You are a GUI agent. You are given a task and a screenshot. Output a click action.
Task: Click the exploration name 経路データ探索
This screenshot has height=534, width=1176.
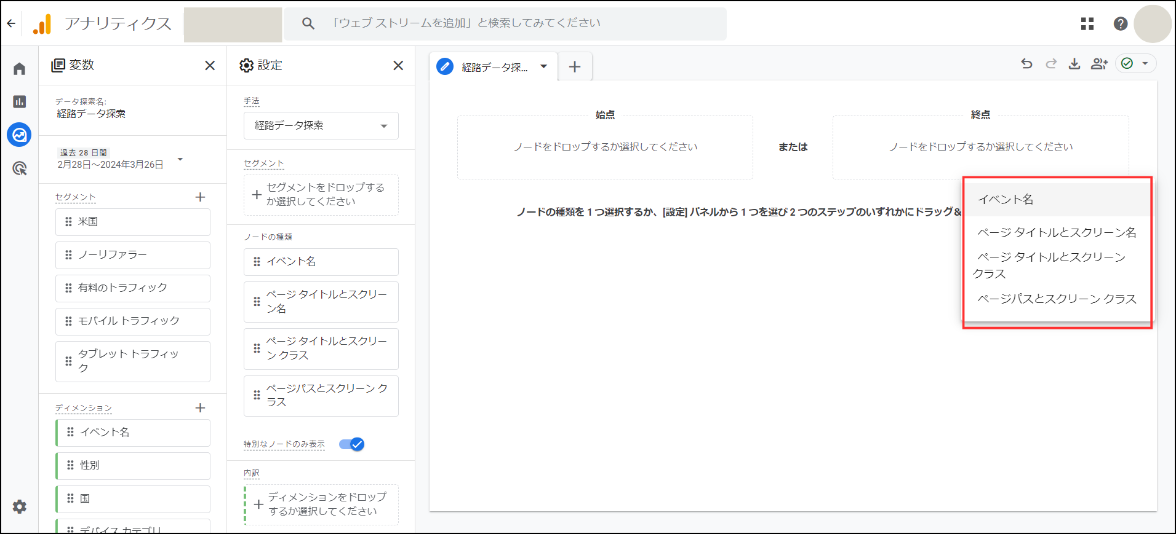[91, 114]
